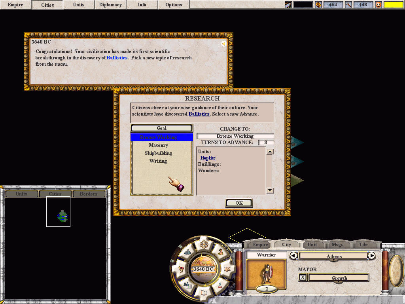Confirm the research choice with OK
The image size is (405, 304).
pos(239,203)
